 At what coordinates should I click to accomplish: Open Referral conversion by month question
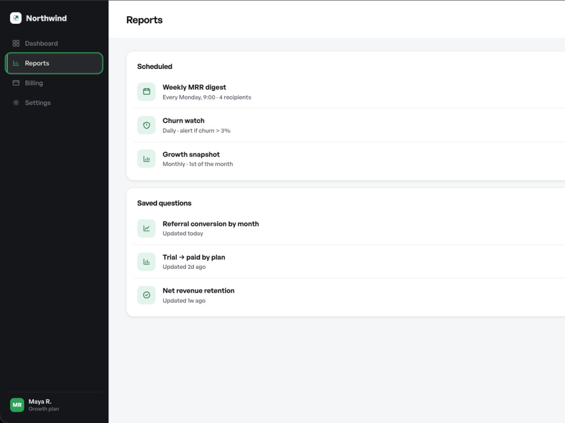(x=348, y=228)
